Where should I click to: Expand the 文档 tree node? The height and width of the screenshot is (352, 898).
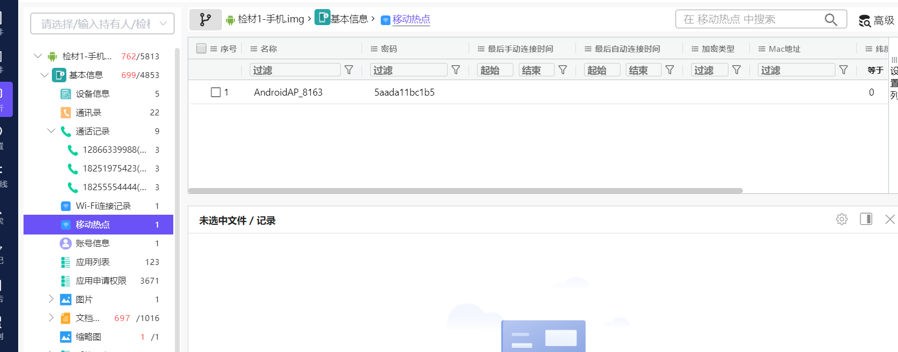pos(51,318)
